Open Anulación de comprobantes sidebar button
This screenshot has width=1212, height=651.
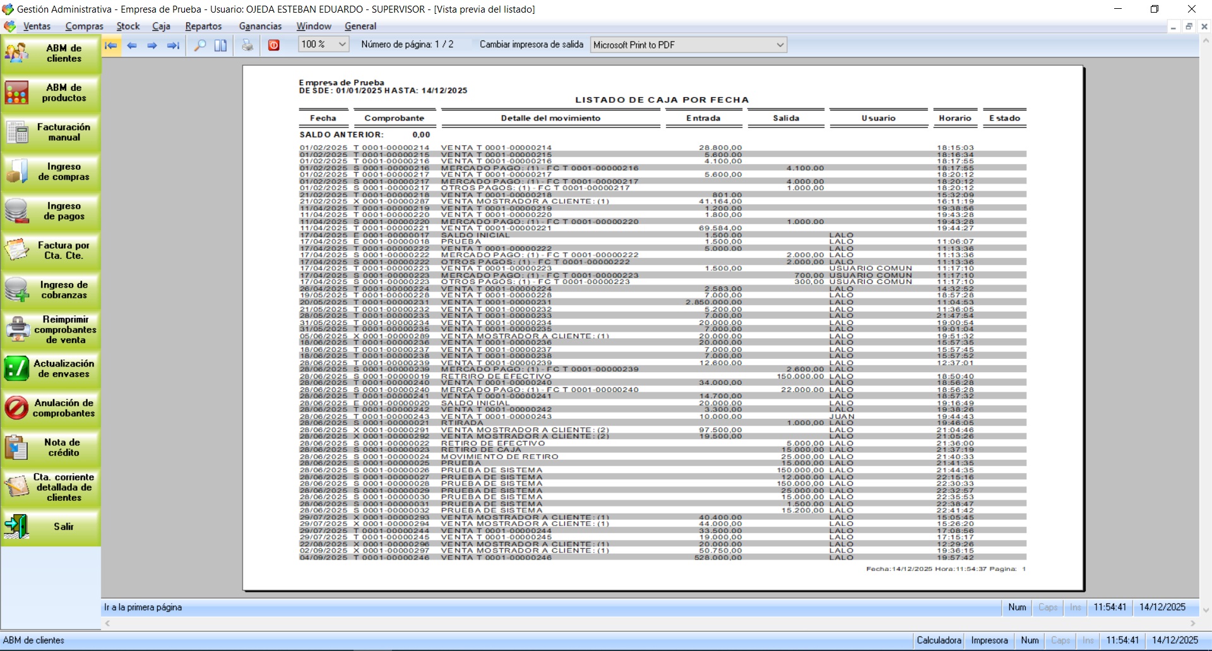pos(51,408)
